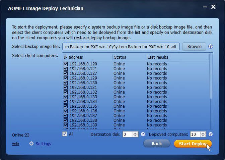The width and height of the screenshot is (225, 160).
Task: Uncheck the 192.168.0.137 checkbox
Action: click(66, 116)
